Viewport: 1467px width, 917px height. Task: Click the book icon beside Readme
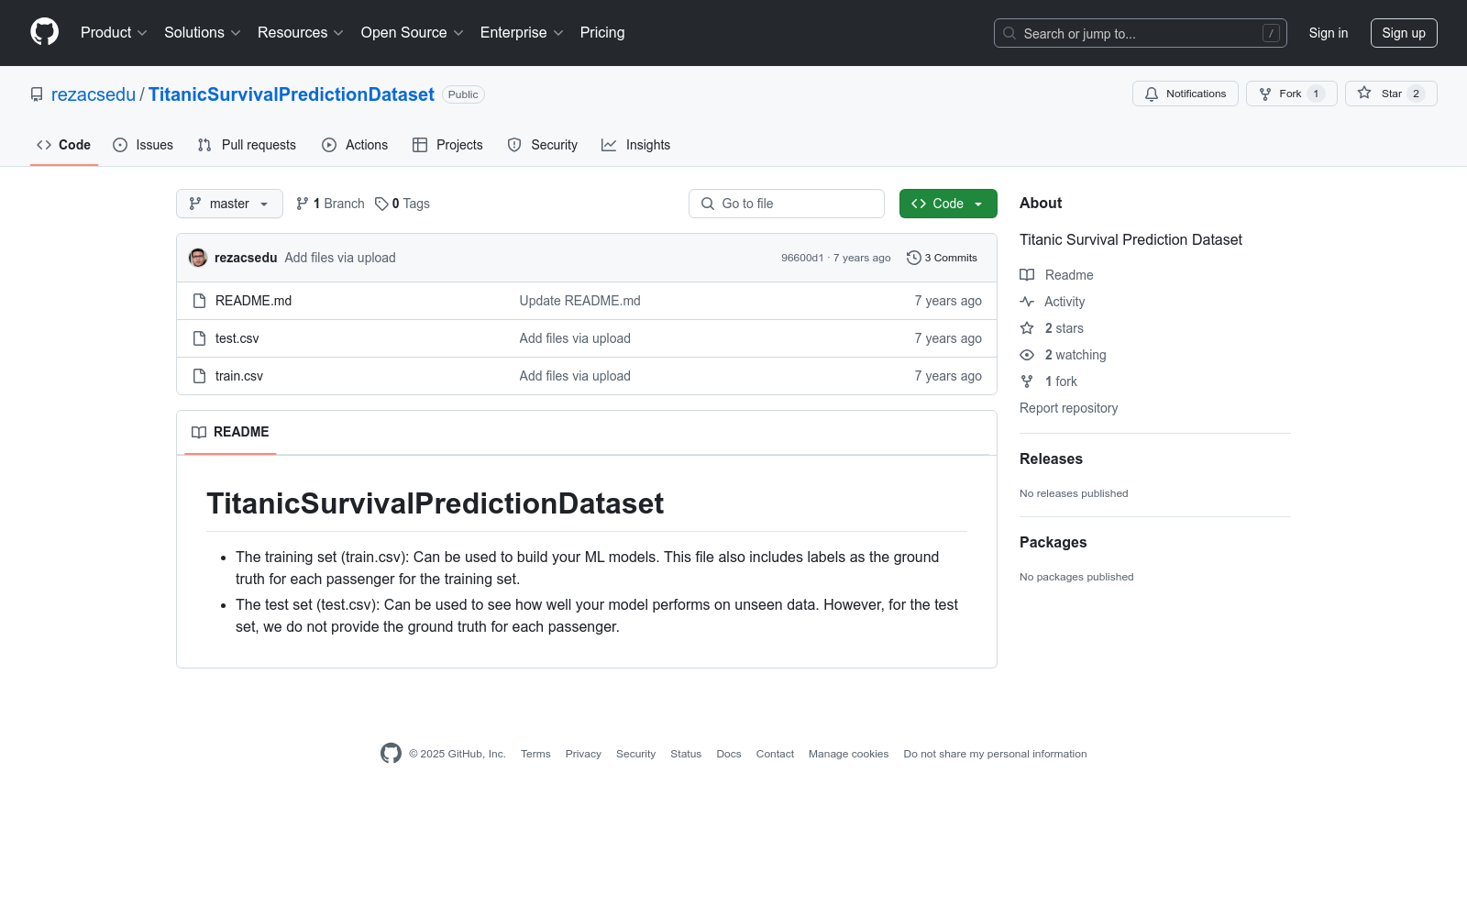[1027, 275]
